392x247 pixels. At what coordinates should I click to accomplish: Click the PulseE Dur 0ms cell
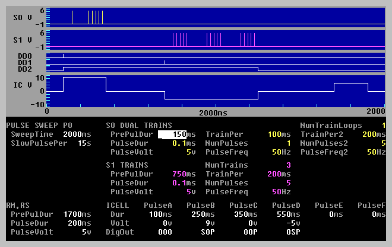point(336,214)
